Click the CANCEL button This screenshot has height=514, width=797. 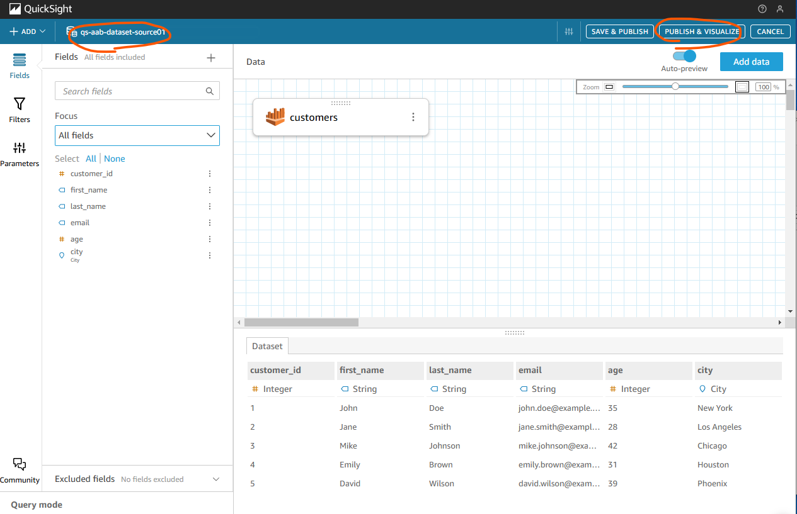770,31
